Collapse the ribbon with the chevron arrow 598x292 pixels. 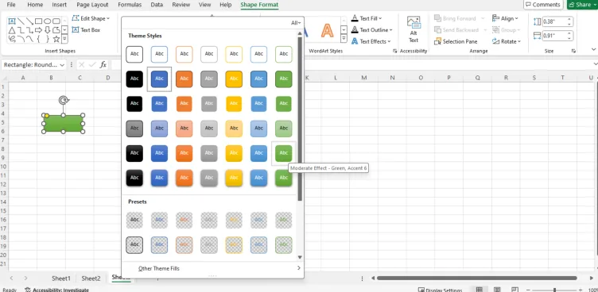593,49
